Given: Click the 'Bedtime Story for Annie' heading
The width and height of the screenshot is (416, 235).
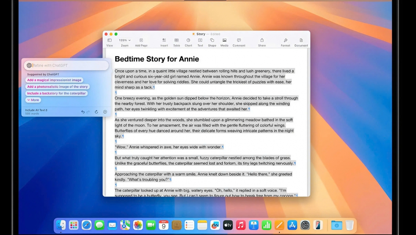Looking at the screenshot, I should click(x=157, y=59).
